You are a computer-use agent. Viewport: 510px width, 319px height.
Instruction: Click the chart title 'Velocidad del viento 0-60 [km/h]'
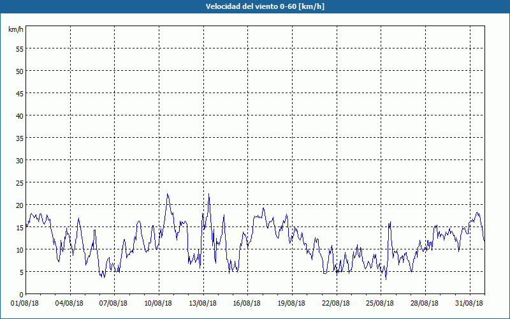(265, 6)
